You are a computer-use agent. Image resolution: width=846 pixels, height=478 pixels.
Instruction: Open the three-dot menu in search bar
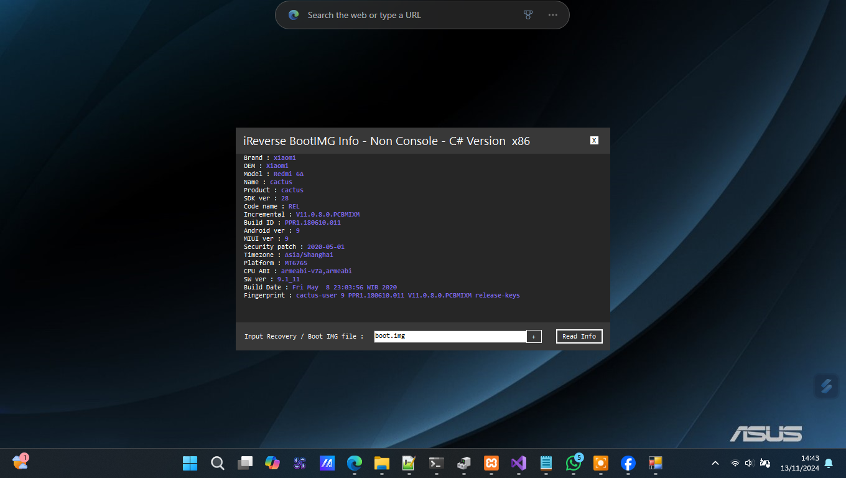[553, 15]
